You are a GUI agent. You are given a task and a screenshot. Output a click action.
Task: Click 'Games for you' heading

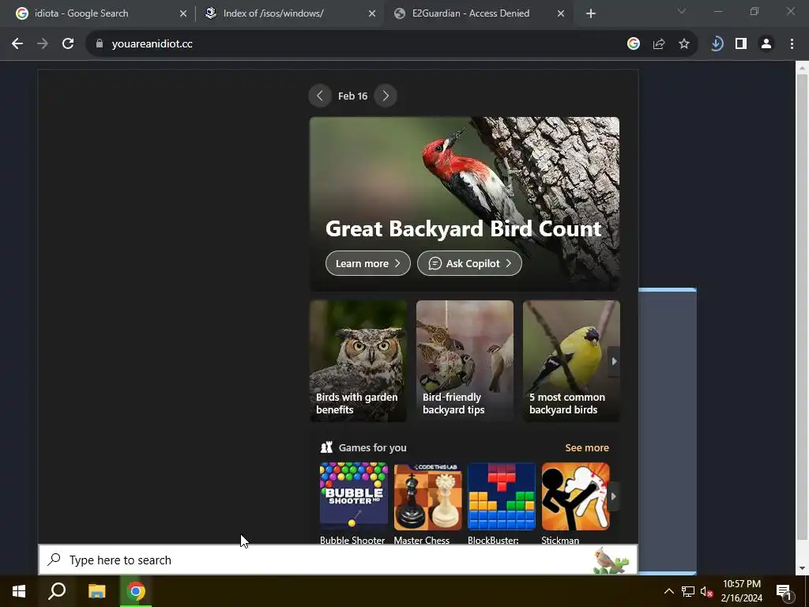click(x=373, y=448)
